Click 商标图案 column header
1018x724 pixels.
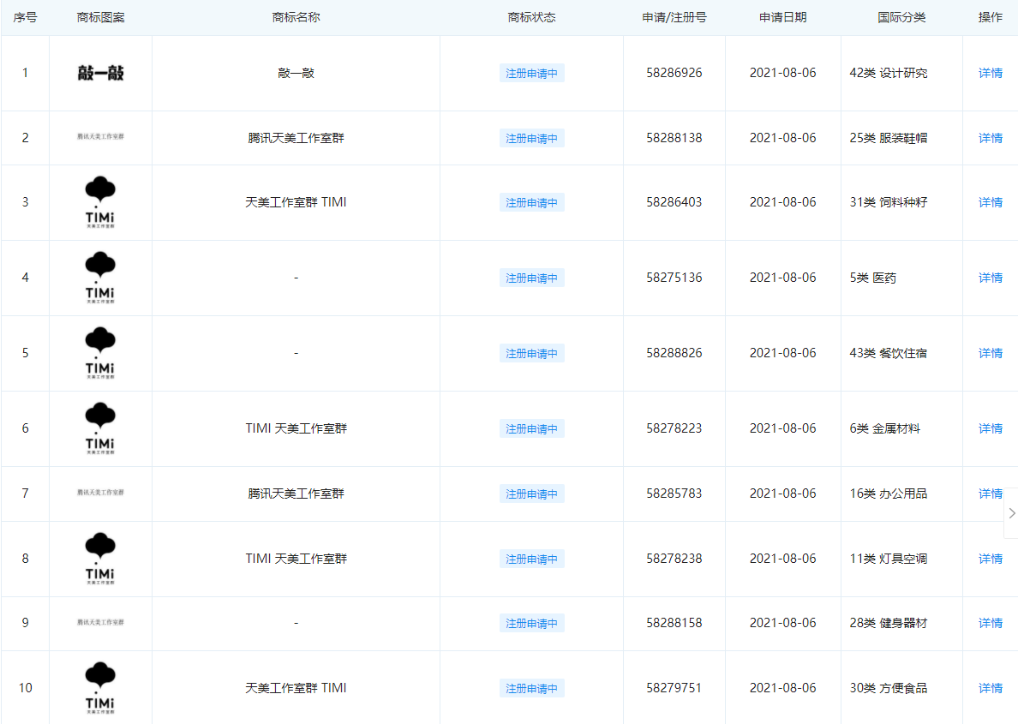tap(100, 17)
